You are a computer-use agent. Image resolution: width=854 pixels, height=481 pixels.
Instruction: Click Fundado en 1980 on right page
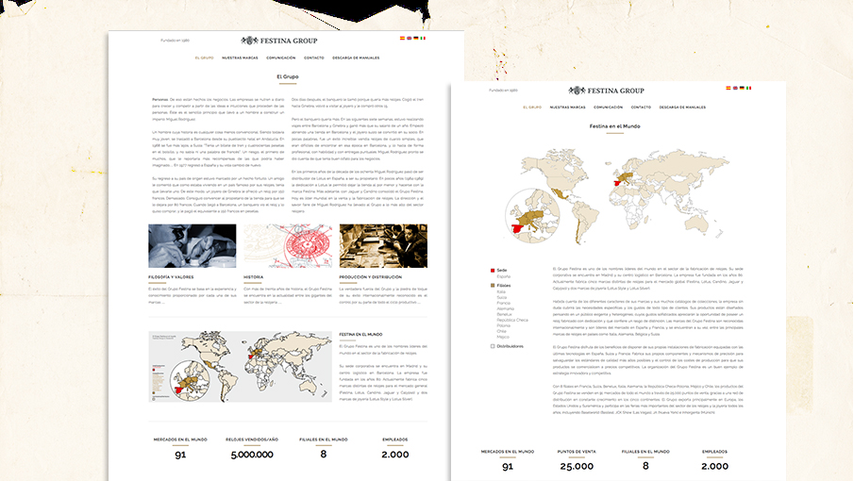coord(503,91)
